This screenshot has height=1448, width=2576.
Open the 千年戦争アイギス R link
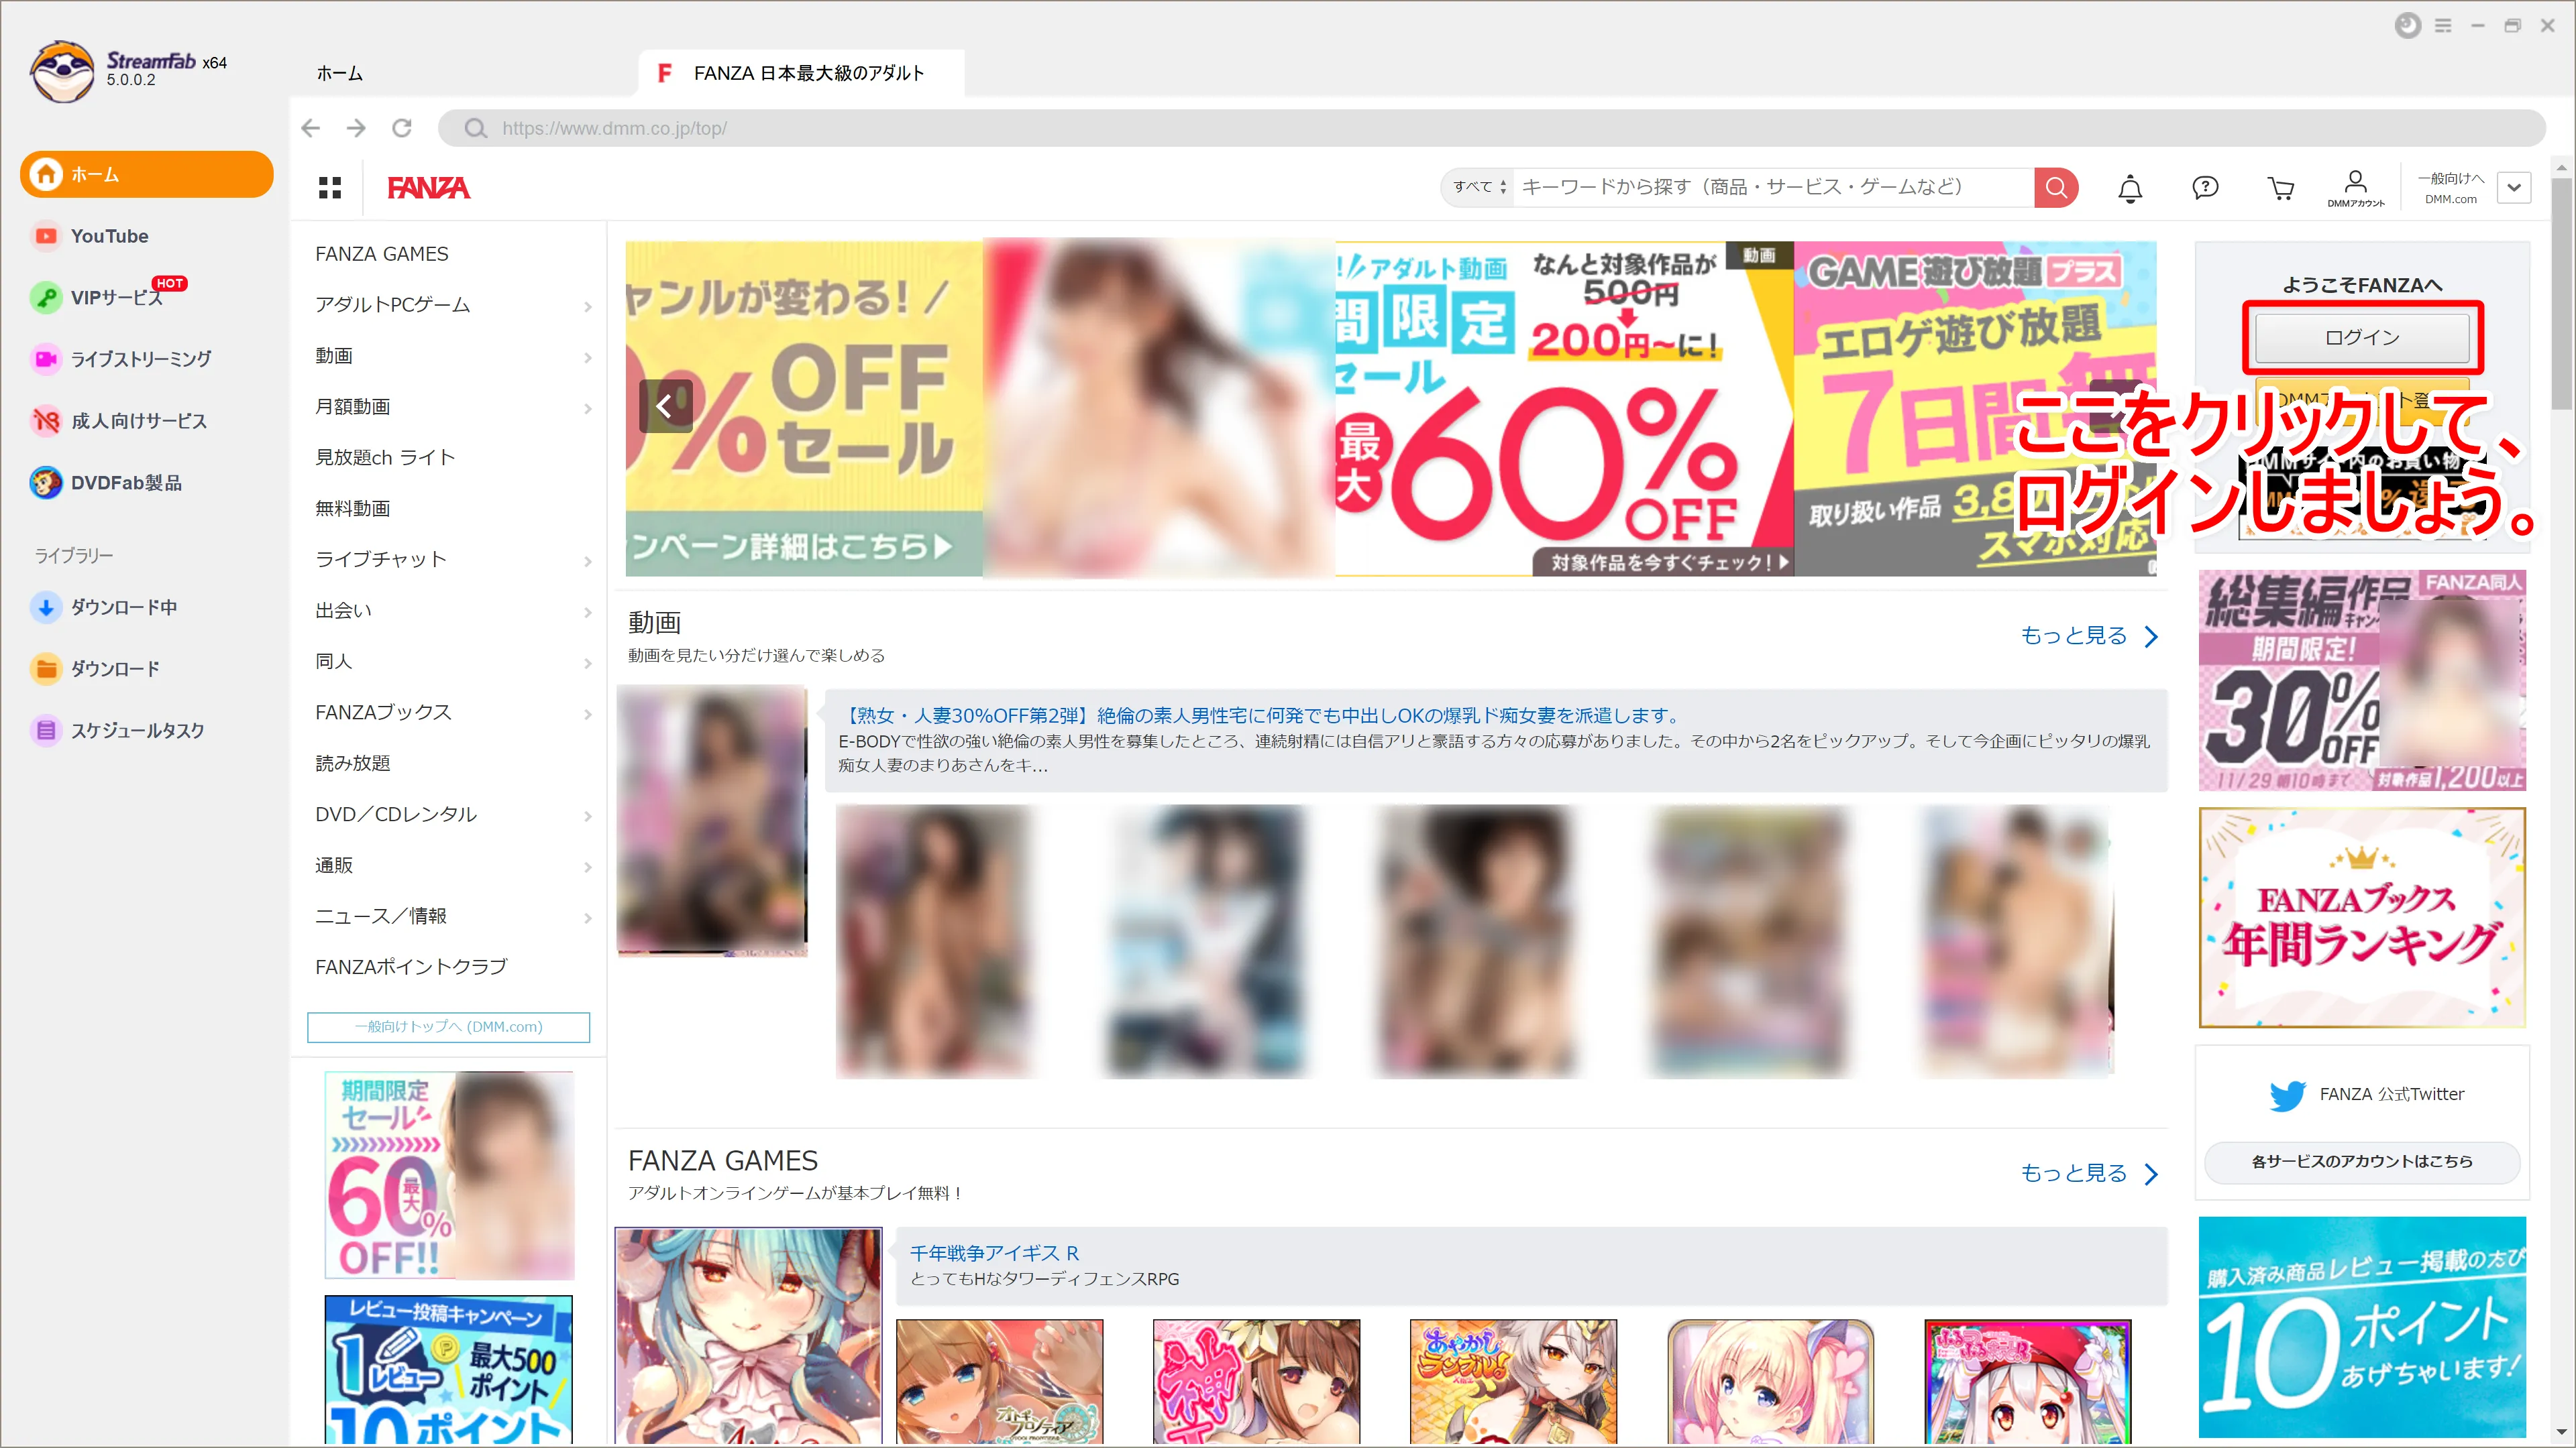point(994,1253)
